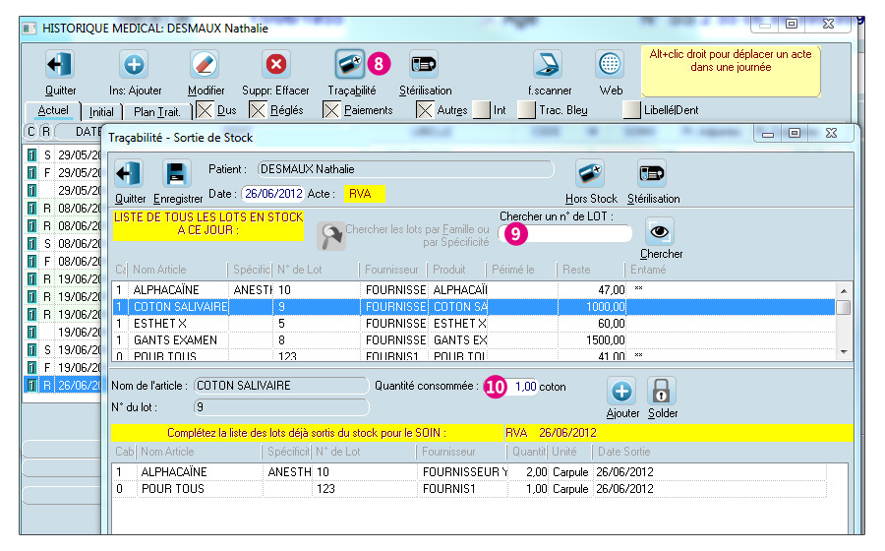The image size is (885, 551).
Task: Select ALPHACAÏNE row in sorted lots list
Action: (x=470, y=472)
